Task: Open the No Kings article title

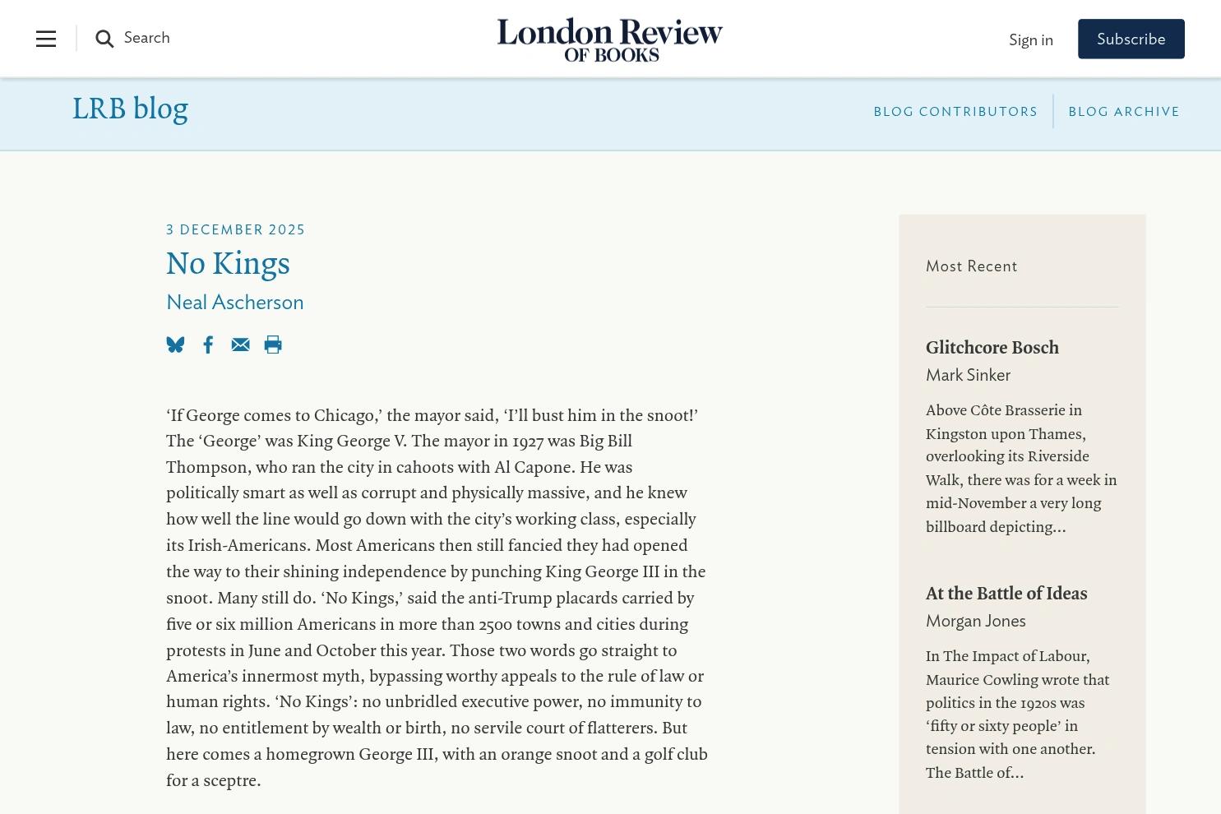Action: point(228,264)
